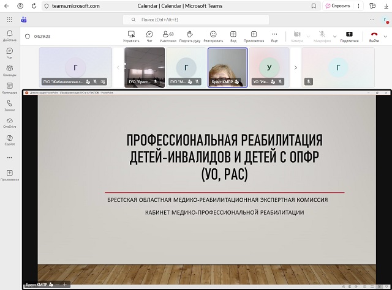Click the Share screen button
The image size is (392, 290).
click(349, 37)
